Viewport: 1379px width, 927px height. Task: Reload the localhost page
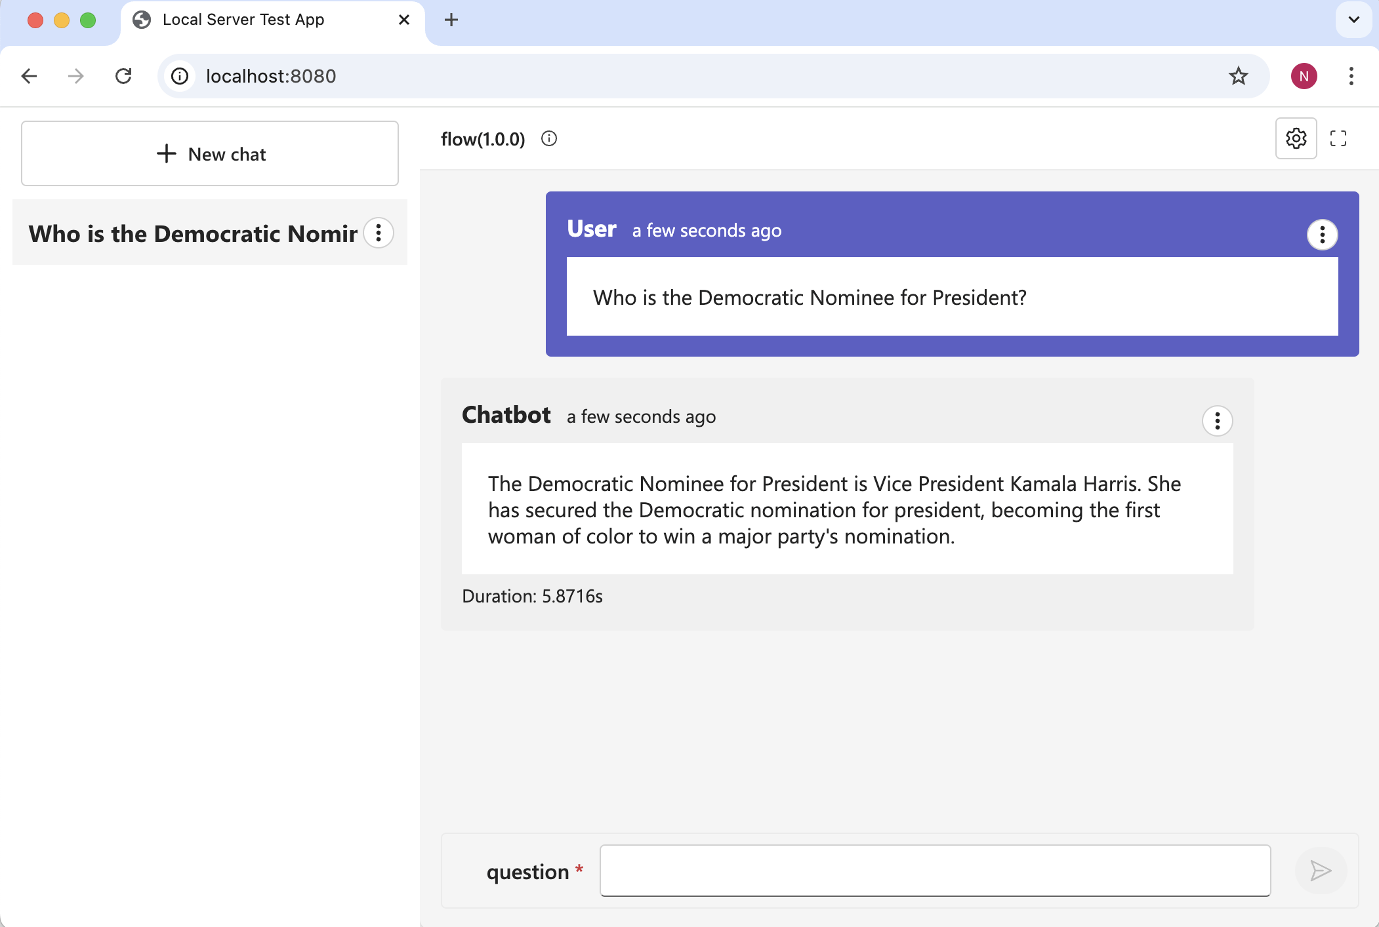(x=123, y=76)
